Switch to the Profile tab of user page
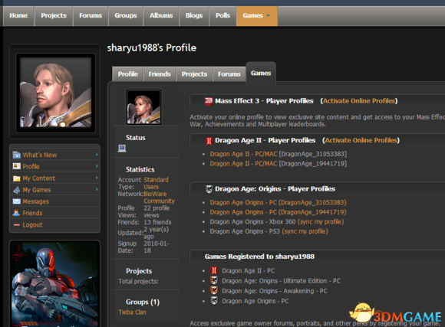 [128, 74]
